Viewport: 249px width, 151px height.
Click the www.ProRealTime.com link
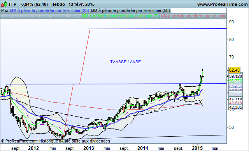222,4
